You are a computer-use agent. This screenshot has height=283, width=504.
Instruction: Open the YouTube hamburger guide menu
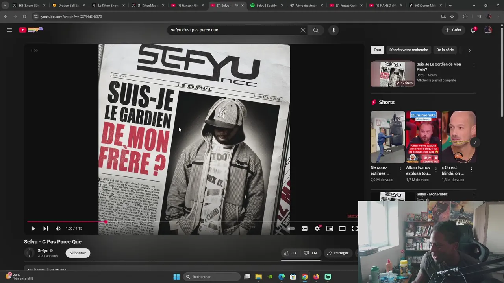click(9, 30)
